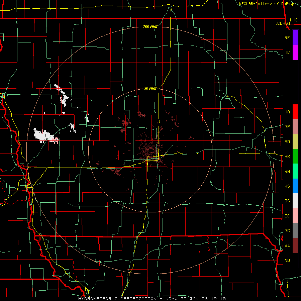Click the IC pink legend swatch

coord(295,216)
